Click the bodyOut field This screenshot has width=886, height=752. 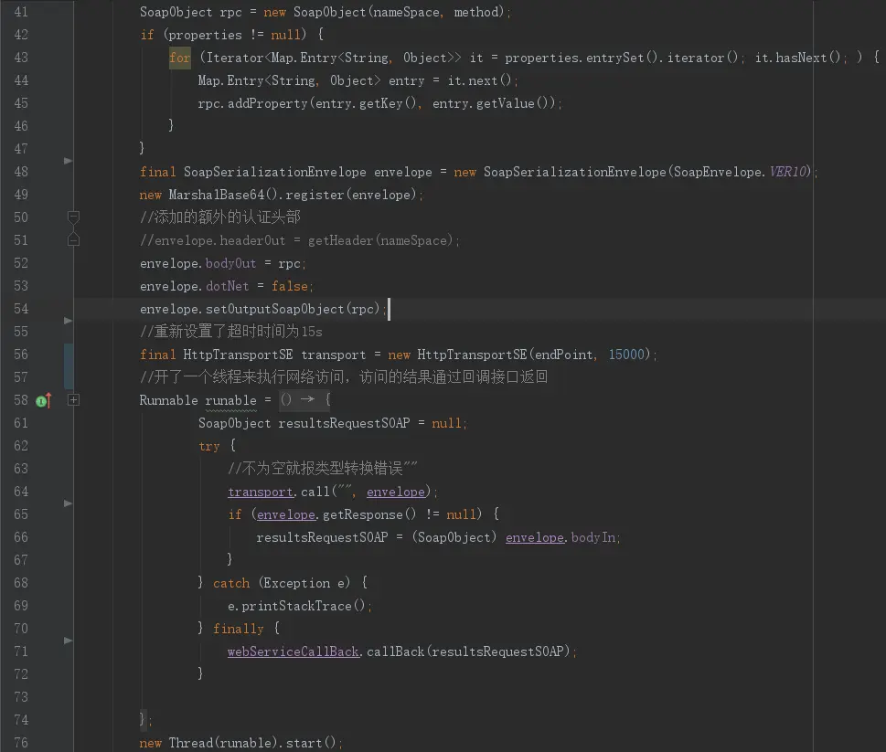[230, 263]
